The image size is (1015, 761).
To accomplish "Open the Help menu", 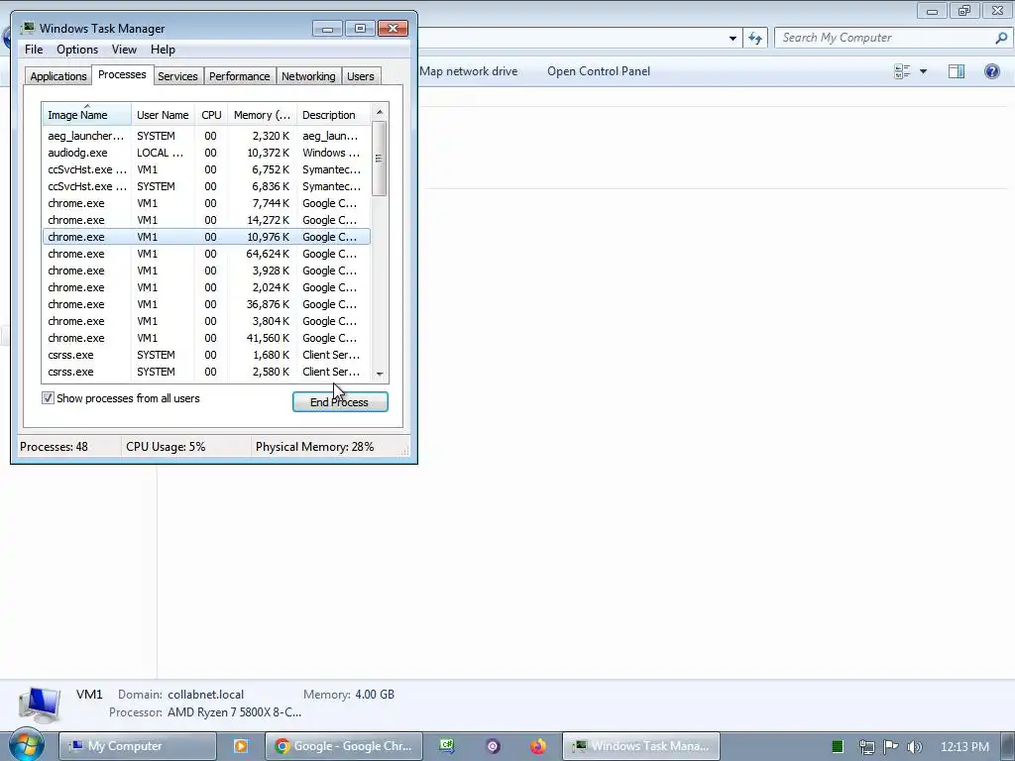I will [x=163, y=50].
